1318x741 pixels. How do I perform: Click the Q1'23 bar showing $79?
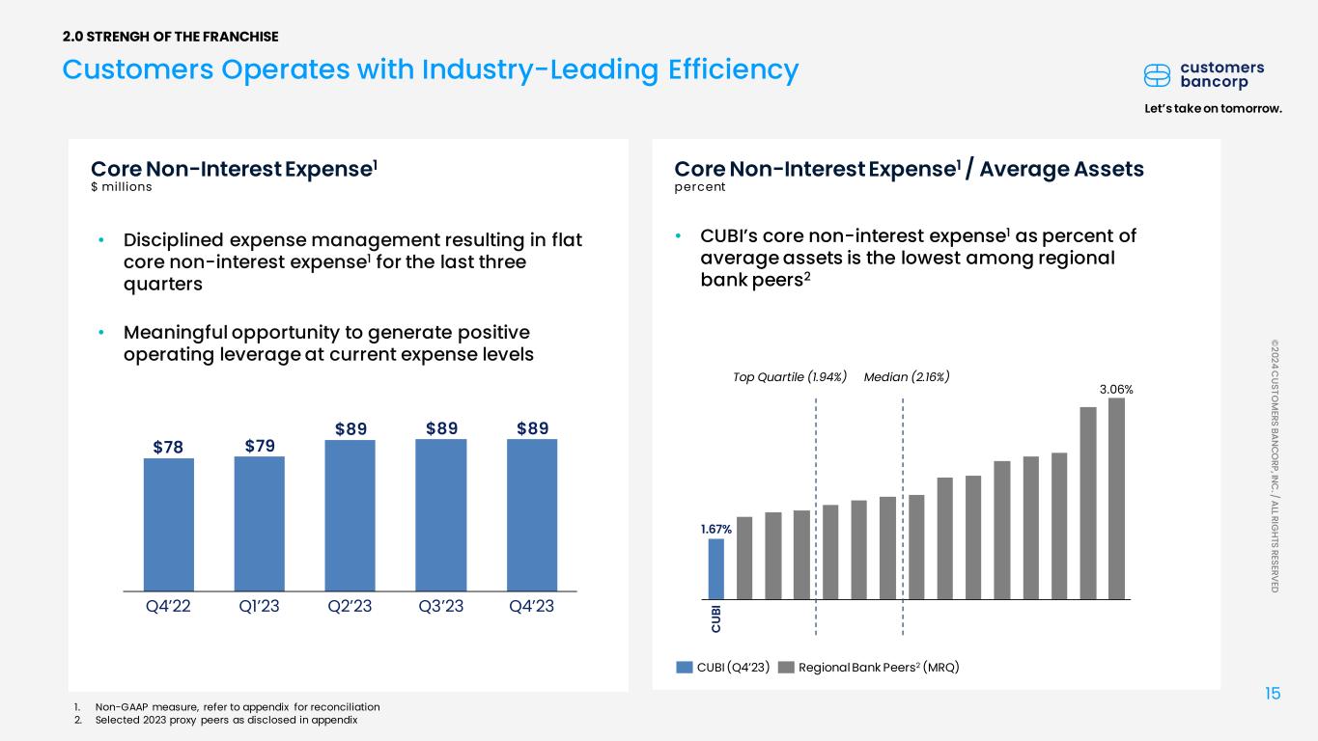(x=259, y=523)
